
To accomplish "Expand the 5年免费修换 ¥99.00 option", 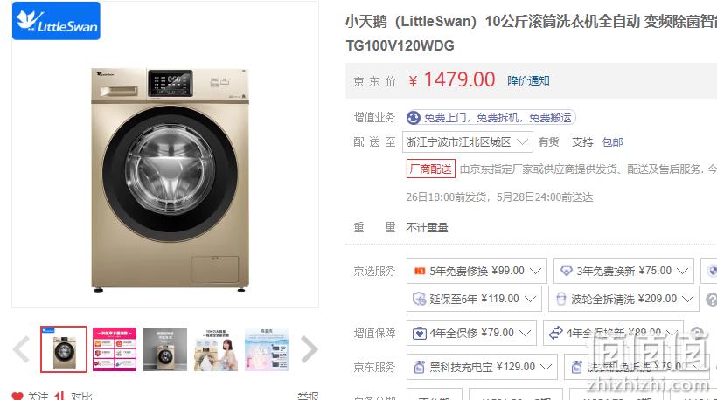I will click(x=477, y=271).
